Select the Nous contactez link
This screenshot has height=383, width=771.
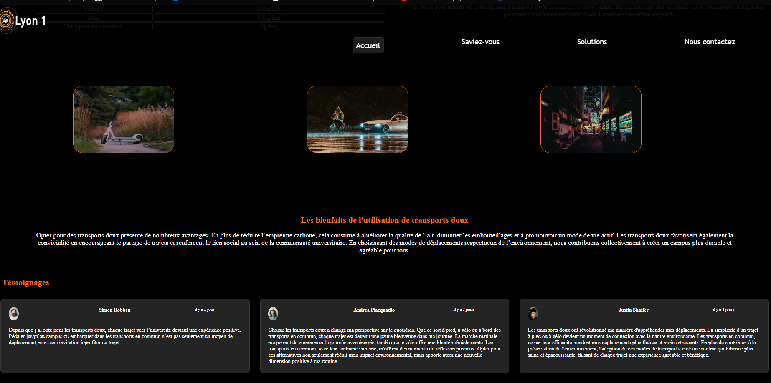pyautogui.click(x=709, y=42)
